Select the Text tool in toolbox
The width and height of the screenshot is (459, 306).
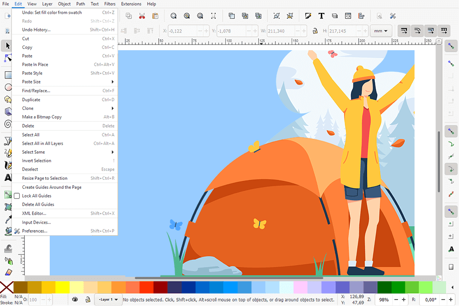[8, 177]
